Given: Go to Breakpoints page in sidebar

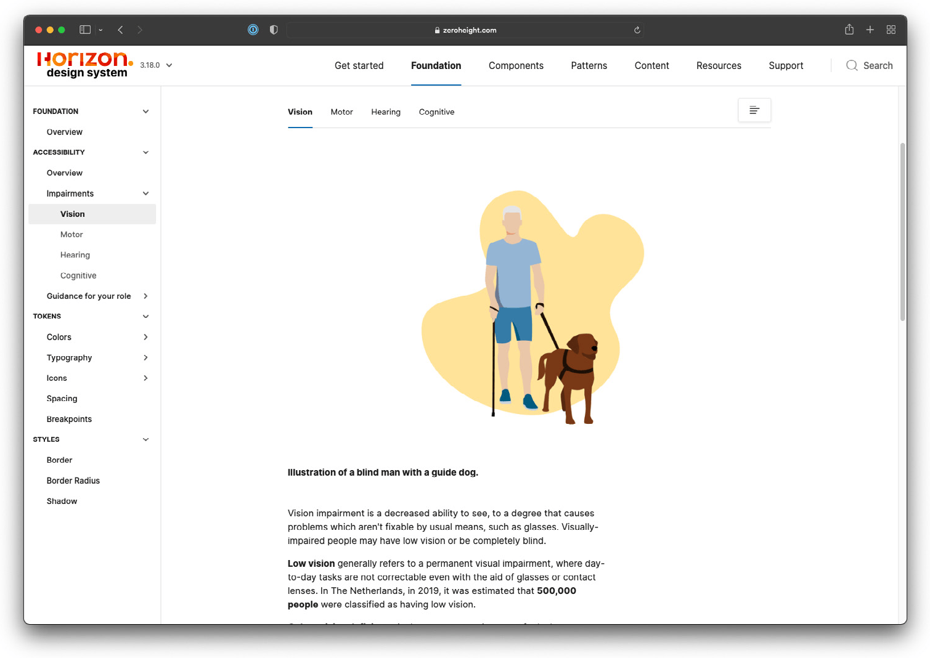Looking at the screenshot, I should pos(69,419).
